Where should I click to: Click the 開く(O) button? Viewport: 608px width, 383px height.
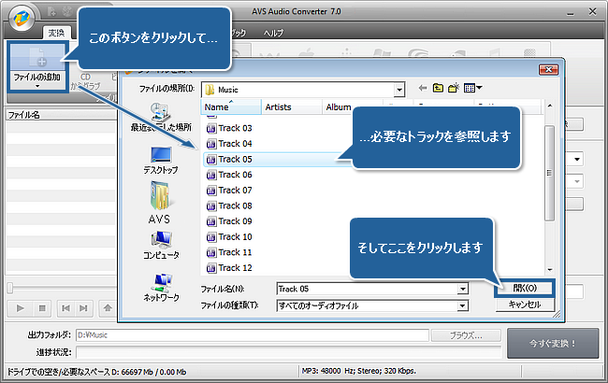[x=525, y=288]
